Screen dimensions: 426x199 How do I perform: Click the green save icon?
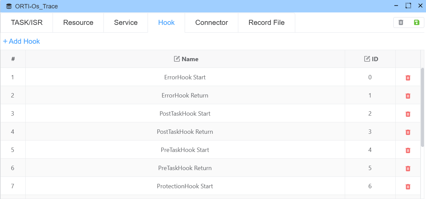(417, 23)
